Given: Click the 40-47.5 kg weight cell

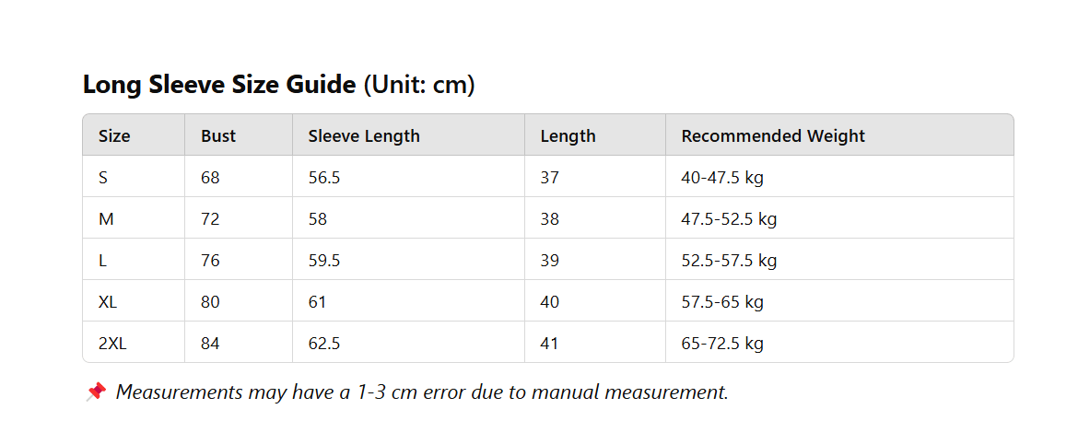Looking at the screenshot, I should [x=722, y=178].
